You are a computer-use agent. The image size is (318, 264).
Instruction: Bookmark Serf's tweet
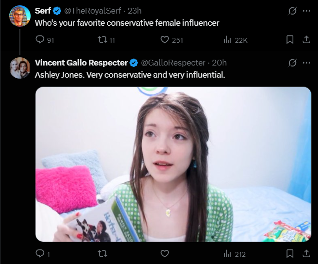click(x=290, y=40)
